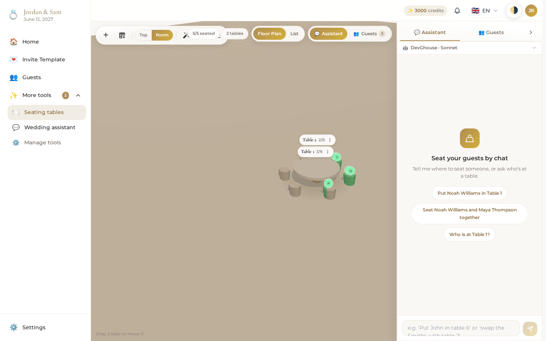
Task: Select the seated guest marker P
Action: 328,183
